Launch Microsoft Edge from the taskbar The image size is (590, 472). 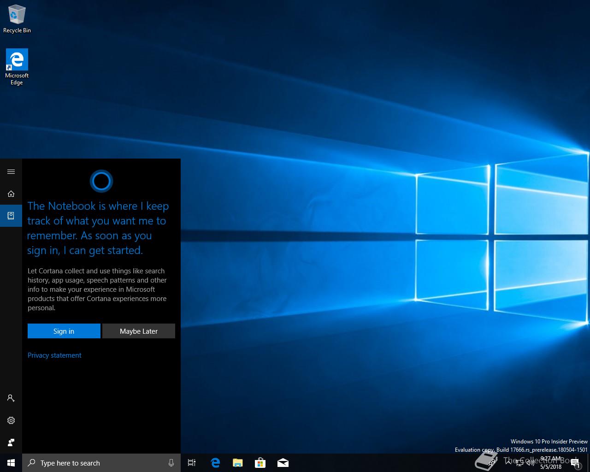coord(215,463)
